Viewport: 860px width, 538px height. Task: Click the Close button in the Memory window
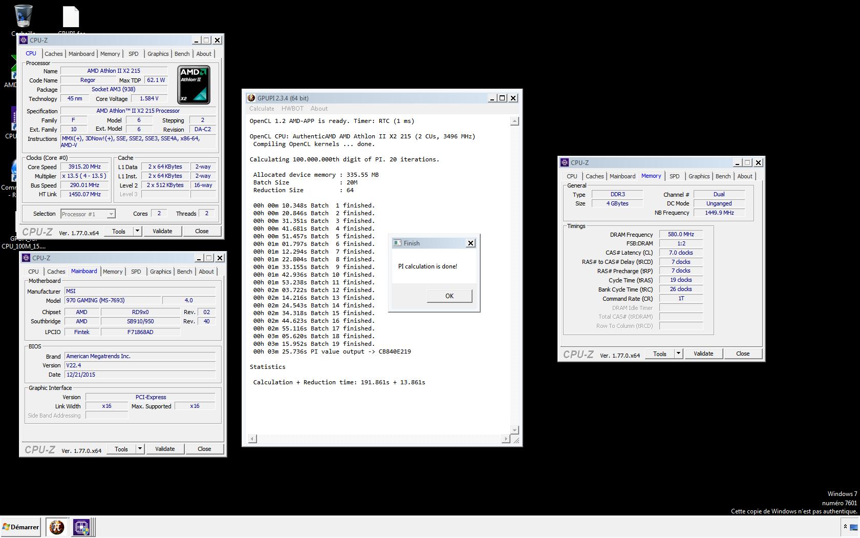[743, 354]
